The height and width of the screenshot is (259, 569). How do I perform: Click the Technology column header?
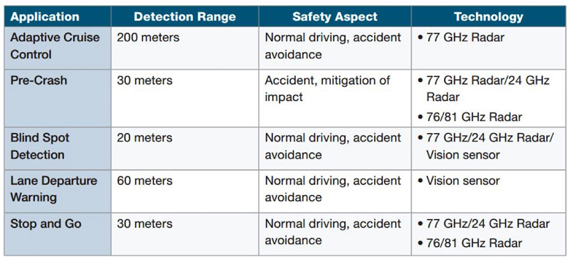[489, 16]
